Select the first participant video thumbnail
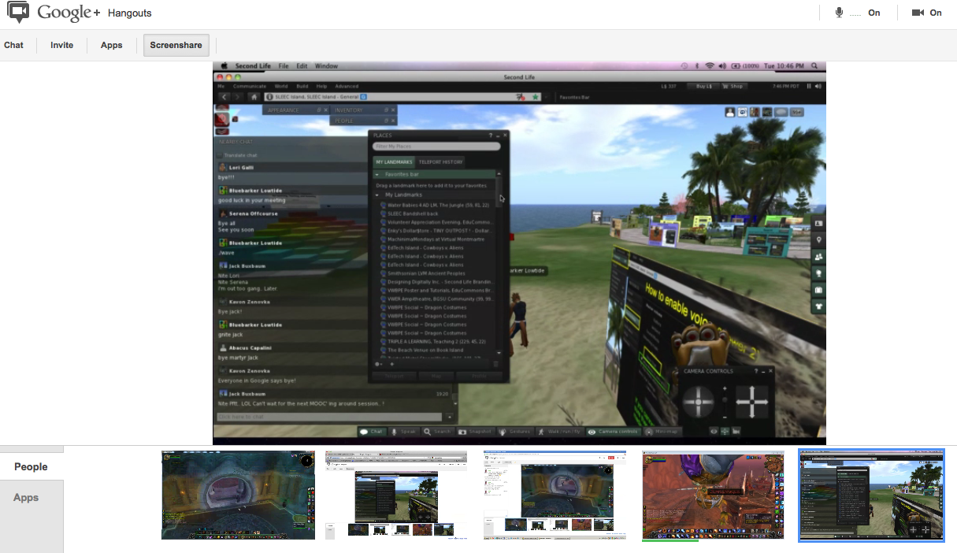 coord(238,495)
